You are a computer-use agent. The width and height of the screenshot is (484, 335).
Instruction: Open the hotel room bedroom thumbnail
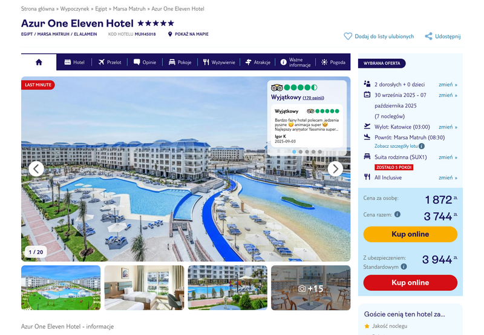[x=144, y=288]
